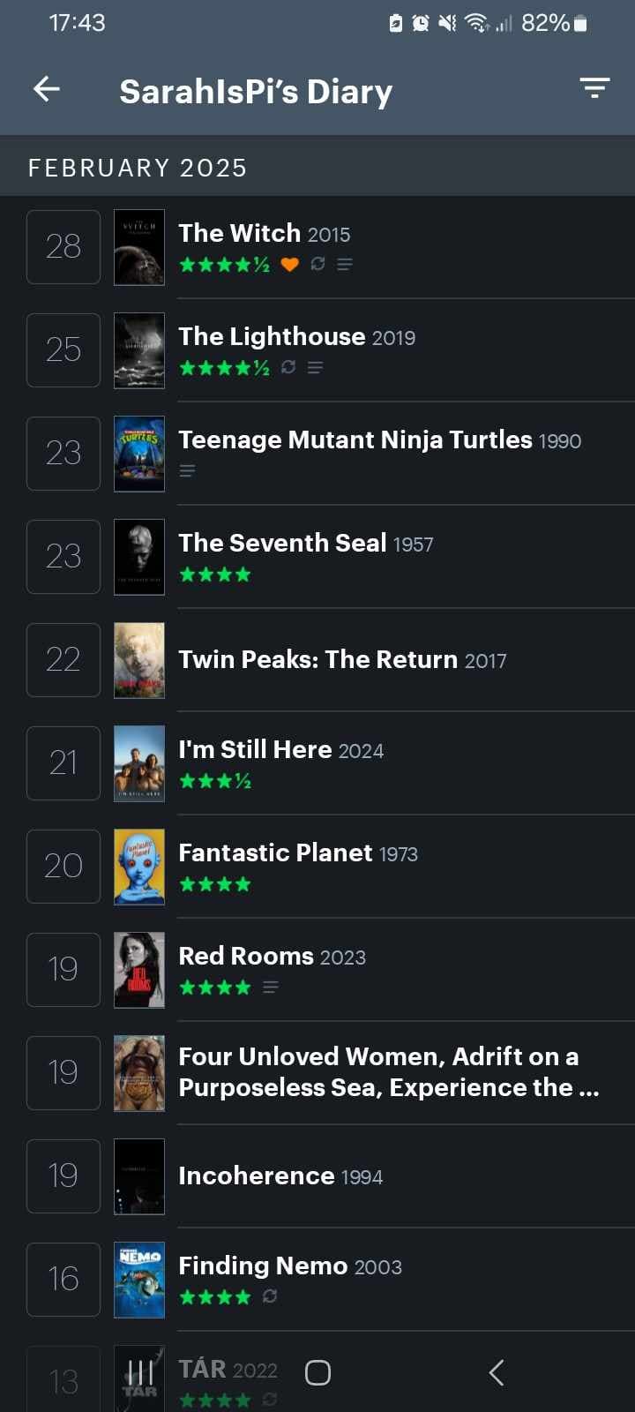Tap the day 16 date box
The height and width of the screenshot is (1412, 635).
tap(63, 1280)
